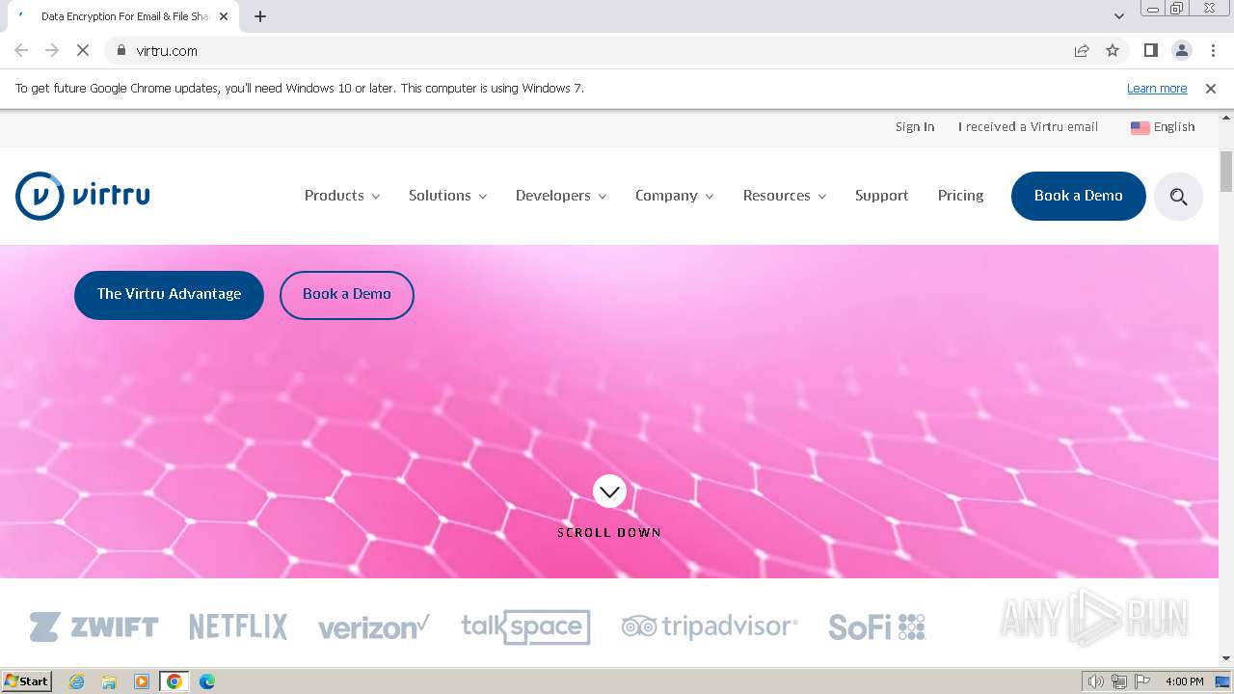This screenshot has width=1234, height=694.
Task: Click the Talkspace logo
Action: tap(525, 627)
